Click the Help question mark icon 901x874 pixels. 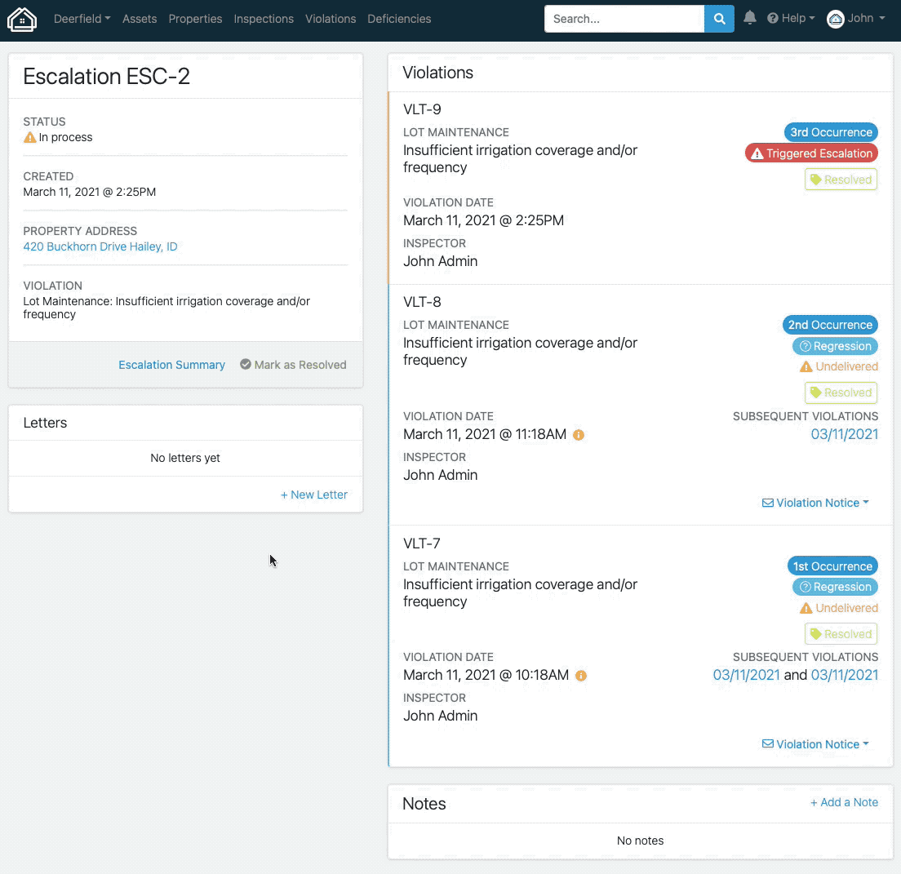tap(772, 19)
